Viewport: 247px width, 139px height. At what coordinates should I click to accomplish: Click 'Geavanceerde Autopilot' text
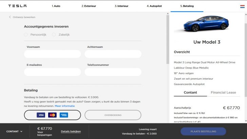click(189, 84)
